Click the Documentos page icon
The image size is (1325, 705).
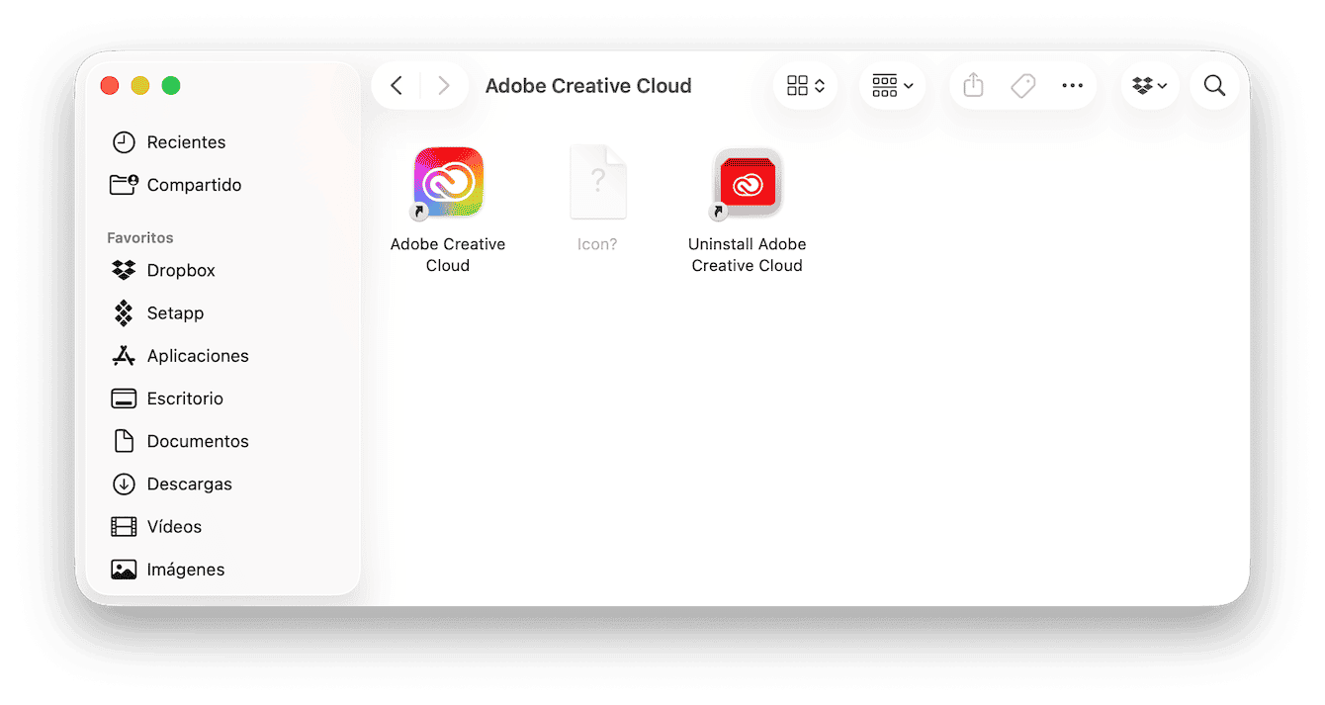coord(124,441)
